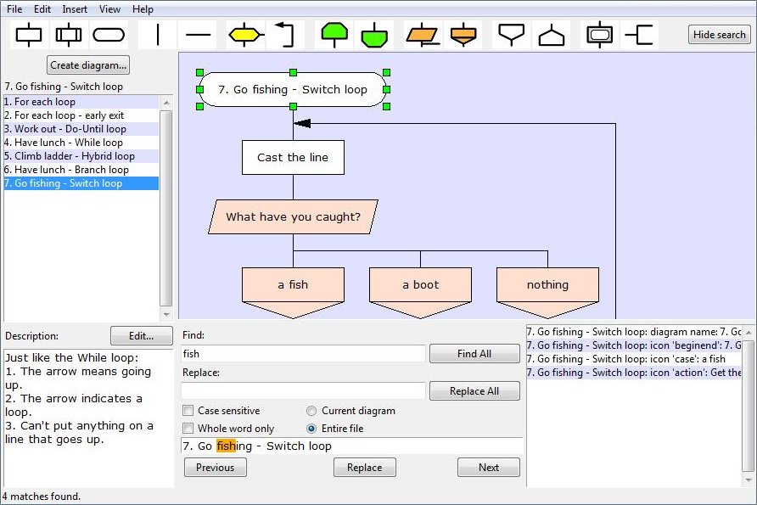Viewport: 757px width, 505px height.
Task: Select the Current diagram radio button
Action: [311, 411]
